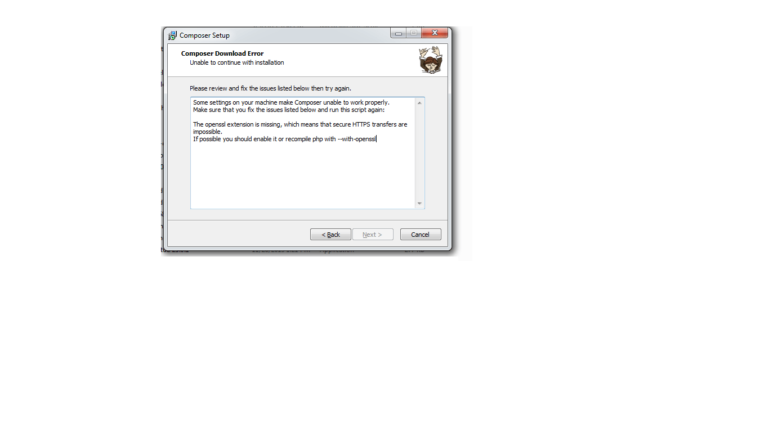This screenshot has height=432, width=769.
Task: Click the "Composer Setup" window title text
Action: point(205,35)
